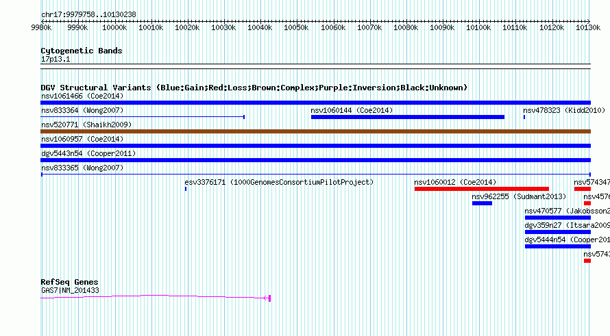
Task: Select the nsv1061466 (Coe2014) label
Action: (x=82, y=96)
